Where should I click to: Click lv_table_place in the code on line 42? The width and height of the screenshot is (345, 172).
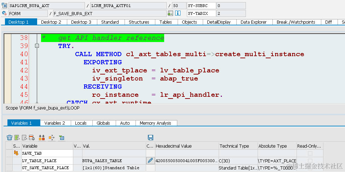click(x=190, y=70)
